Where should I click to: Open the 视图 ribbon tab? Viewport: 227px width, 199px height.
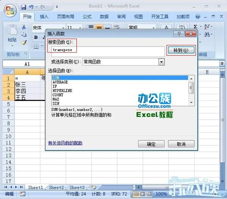click(x=138, y=17)
